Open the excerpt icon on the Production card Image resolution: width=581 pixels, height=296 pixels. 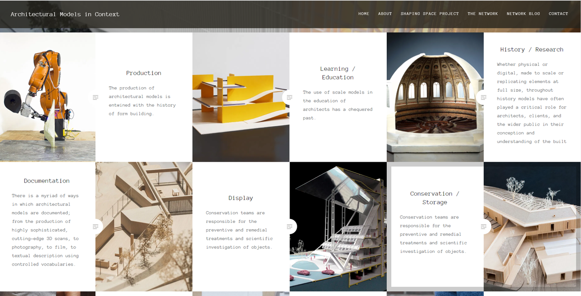[95, 97]
